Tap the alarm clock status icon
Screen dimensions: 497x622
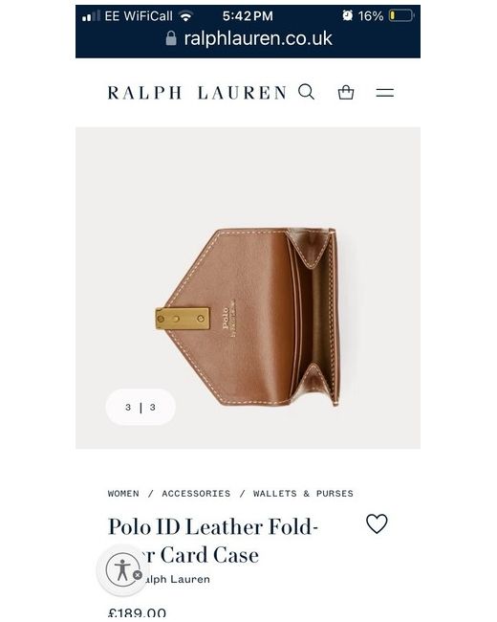click(348, 15)
